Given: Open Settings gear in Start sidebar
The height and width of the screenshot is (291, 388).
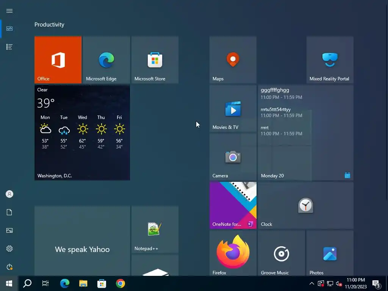Looking at the screenshot, I should [x=9, y=249].
